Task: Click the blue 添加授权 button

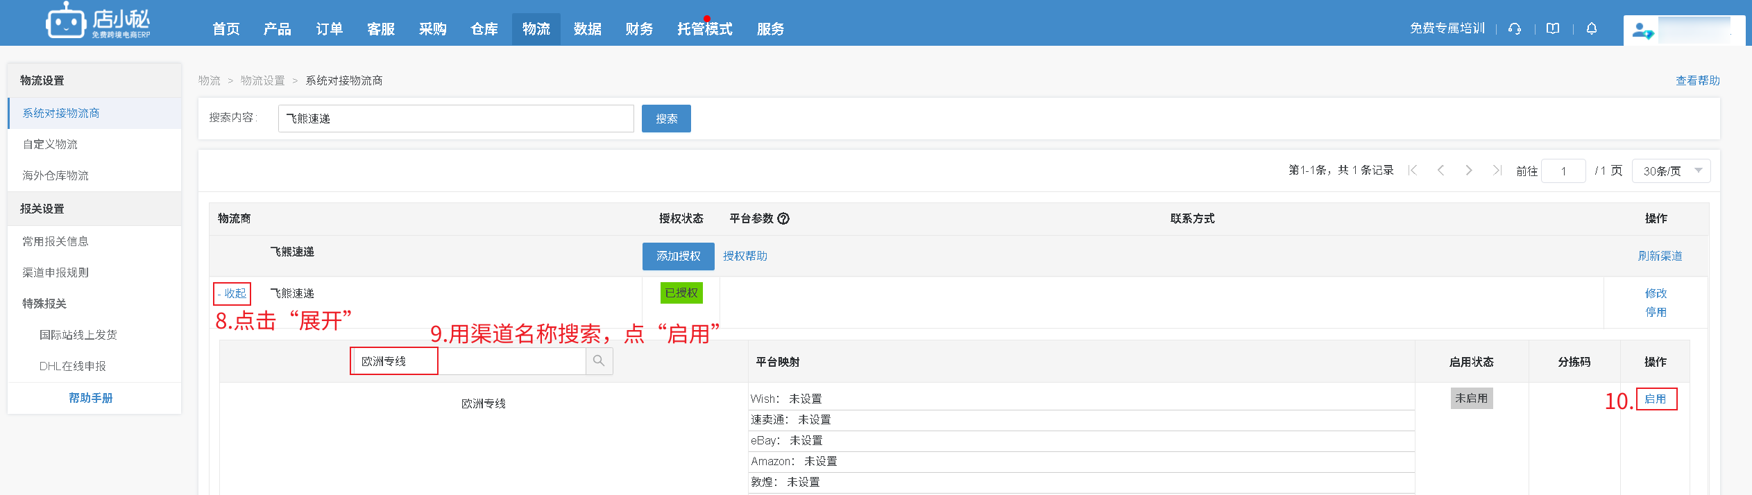Action: pos(678,256)
